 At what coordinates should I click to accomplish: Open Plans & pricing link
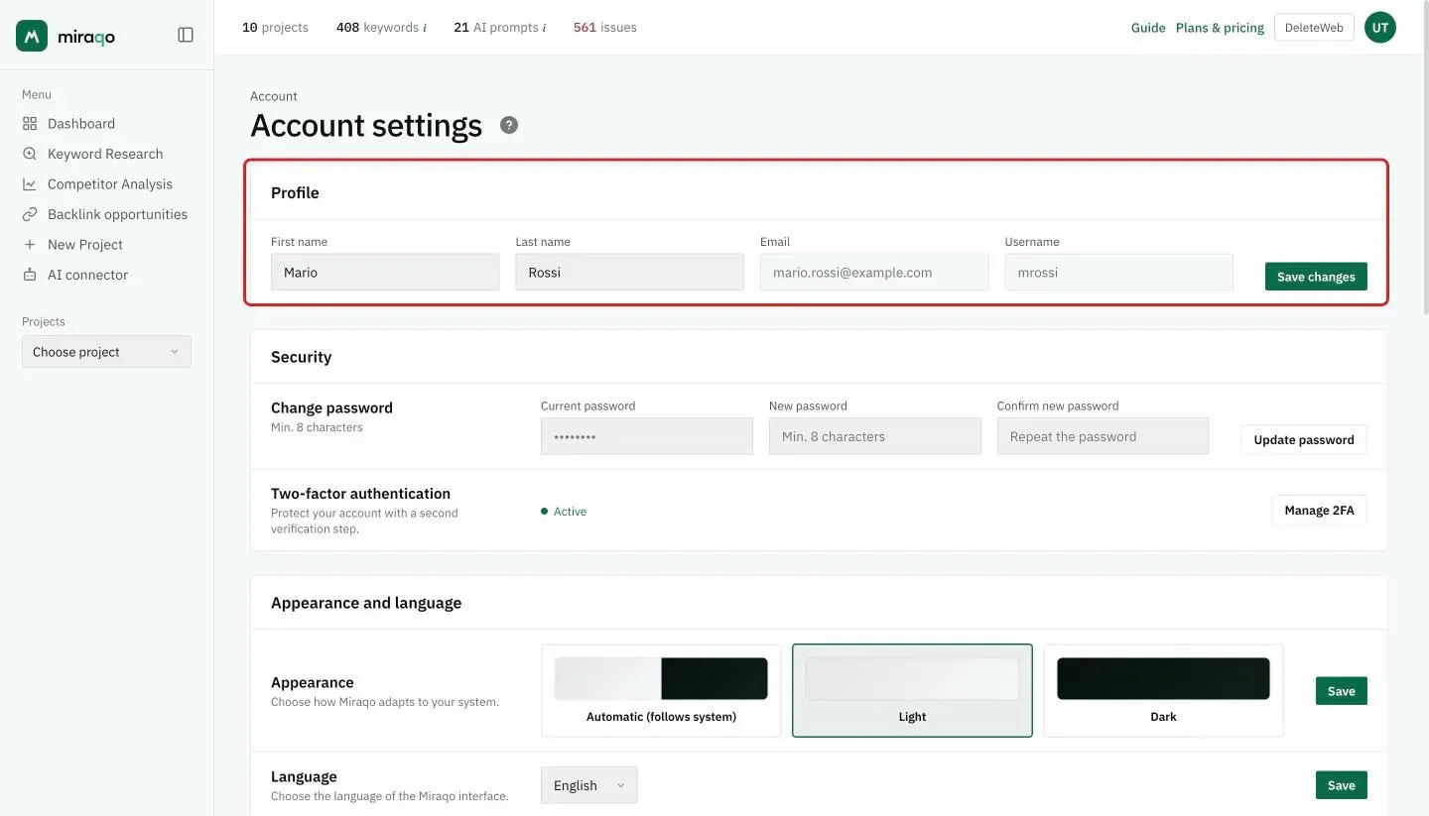(x=1220, y=28)
